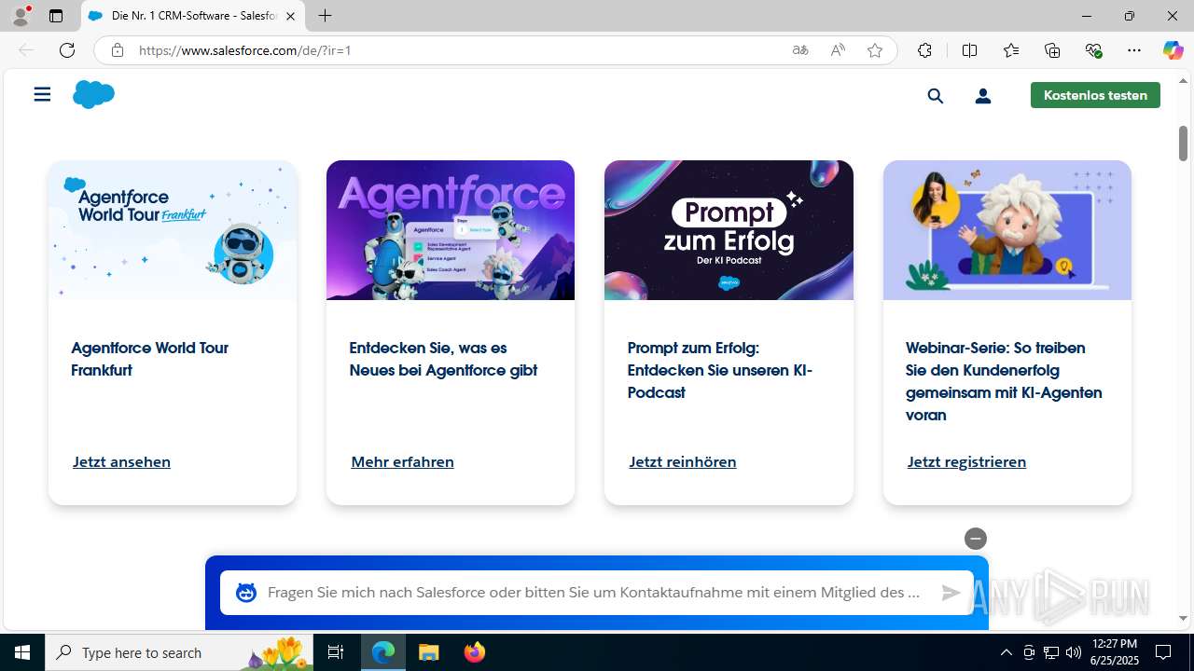Open the volume speaker tray icon

tap(1074, 652)
